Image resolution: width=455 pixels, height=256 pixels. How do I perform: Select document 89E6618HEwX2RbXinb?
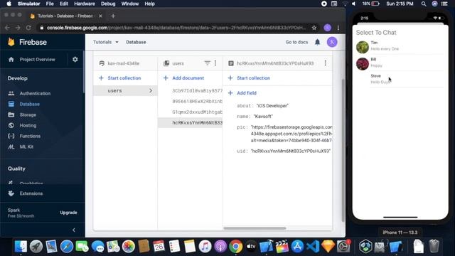click(x=197, y=101)
